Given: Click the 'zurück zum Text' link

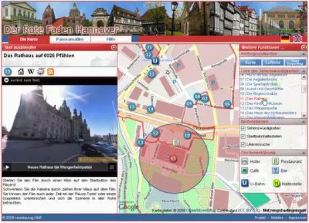Looking at the screenshot, I should tap(25, 80).
